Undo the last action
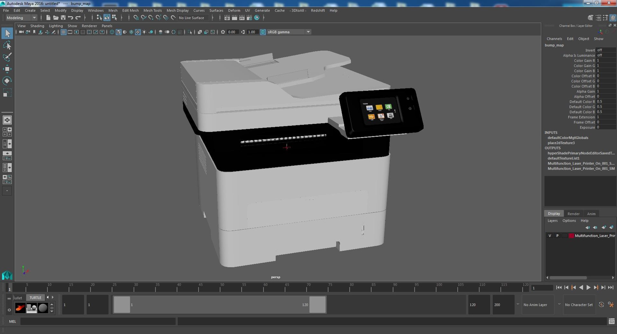 coord(70,18)
